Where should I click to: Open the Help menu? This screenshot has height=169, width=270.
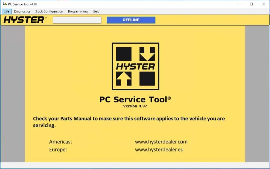coord(96,11)
